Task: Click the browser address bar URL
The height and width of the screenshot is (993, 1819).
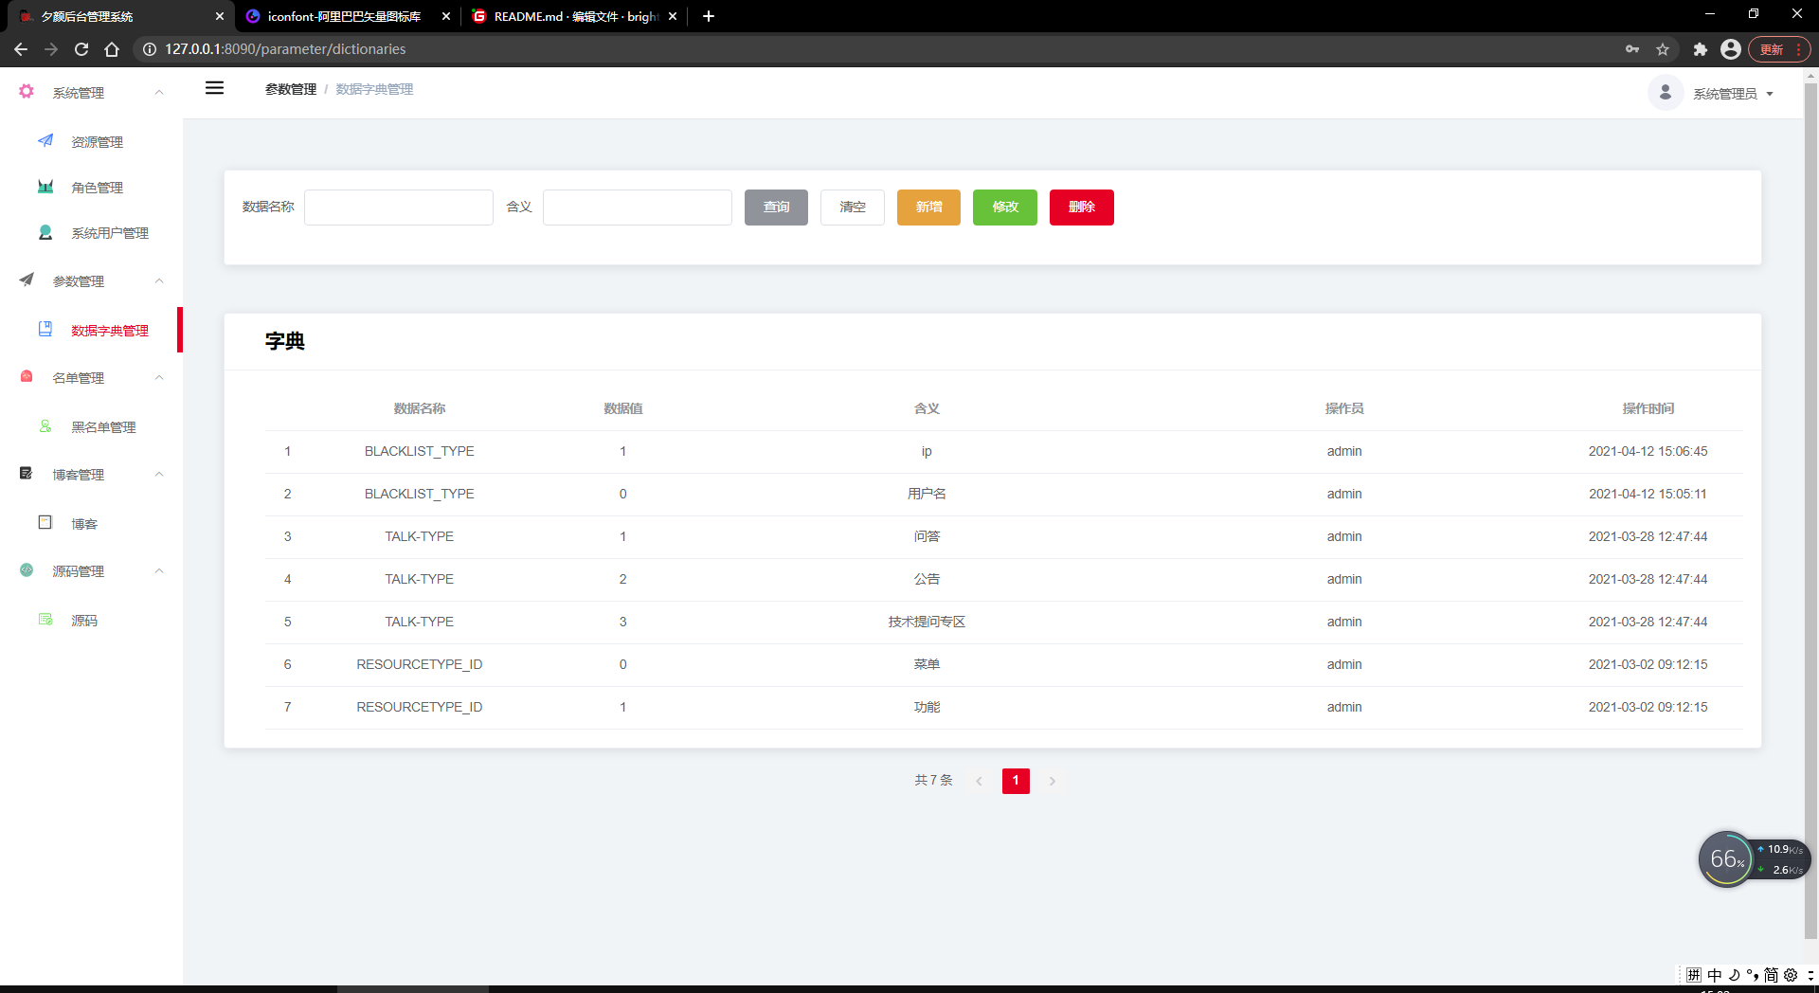Action: [x=285, y=49]
